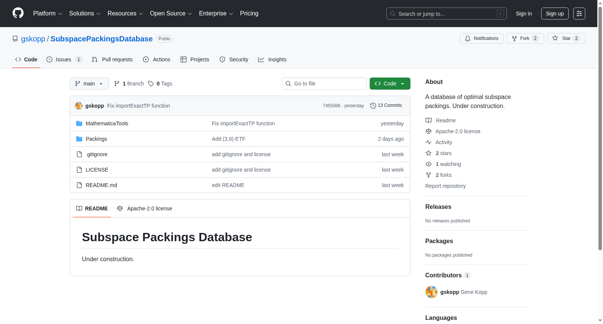Image resolution: width=603 pixels, height=324 pixels.
Task: Open the green Code dropdown button
Action: (x=390, y=84)
